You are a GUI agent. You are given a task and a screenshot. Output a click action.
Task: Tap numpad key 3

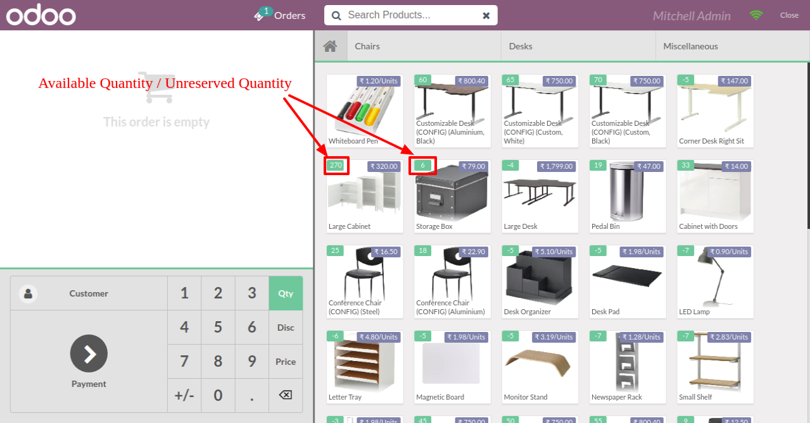click(252, 293)
